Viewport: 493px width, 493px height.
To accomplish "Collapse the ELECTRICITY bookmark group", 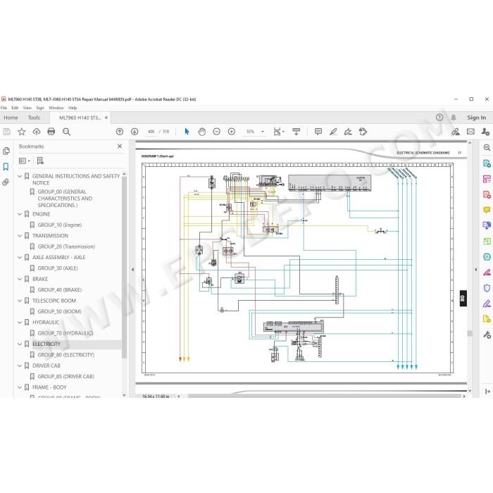I will click(20, 344).
